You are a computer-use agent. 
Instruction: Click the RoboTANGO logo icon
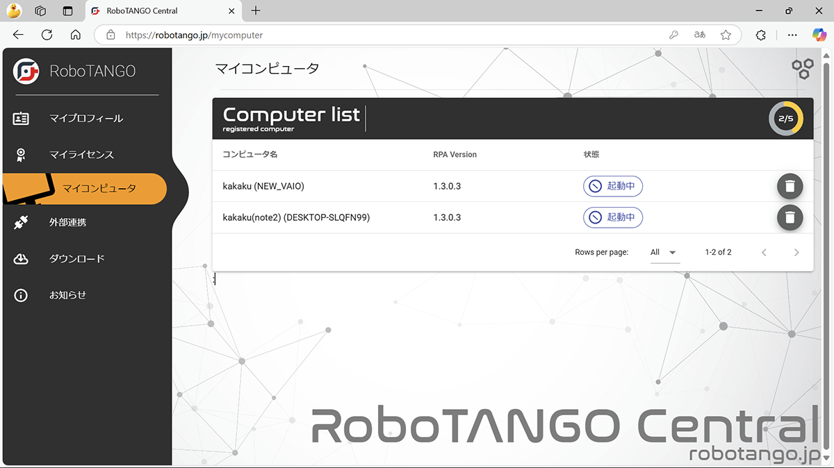26,71
